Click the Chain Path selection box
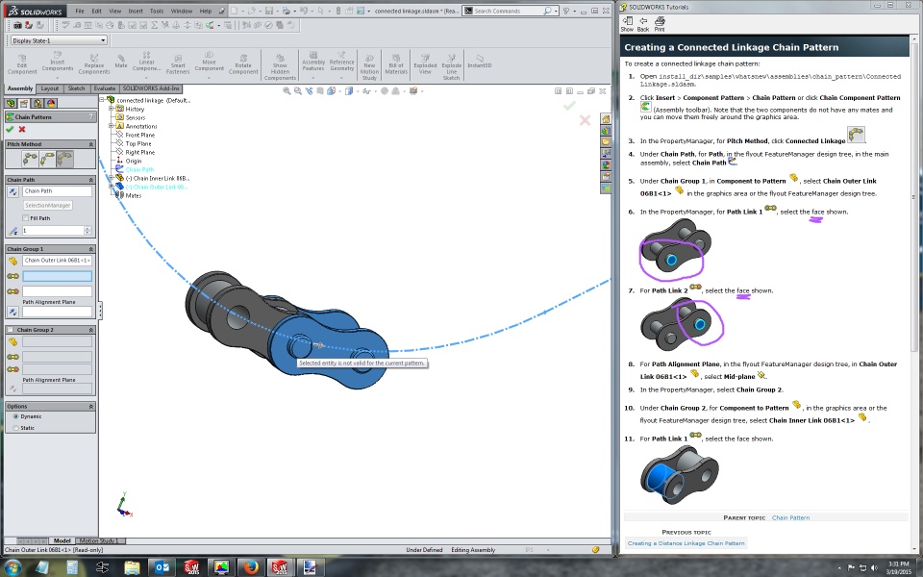The image size is (923, 577). (57, 190)
